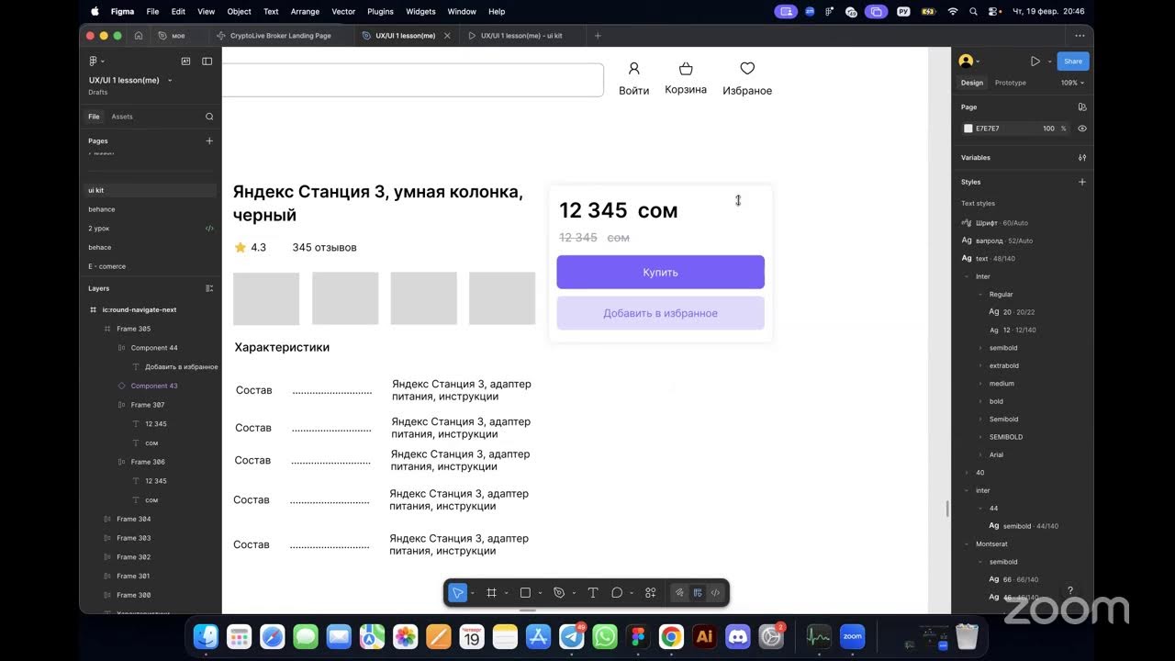This screenshot has height=661, width=1175.
Task: Click the Корзина basket icon
Action: click(x=686, y=68)
